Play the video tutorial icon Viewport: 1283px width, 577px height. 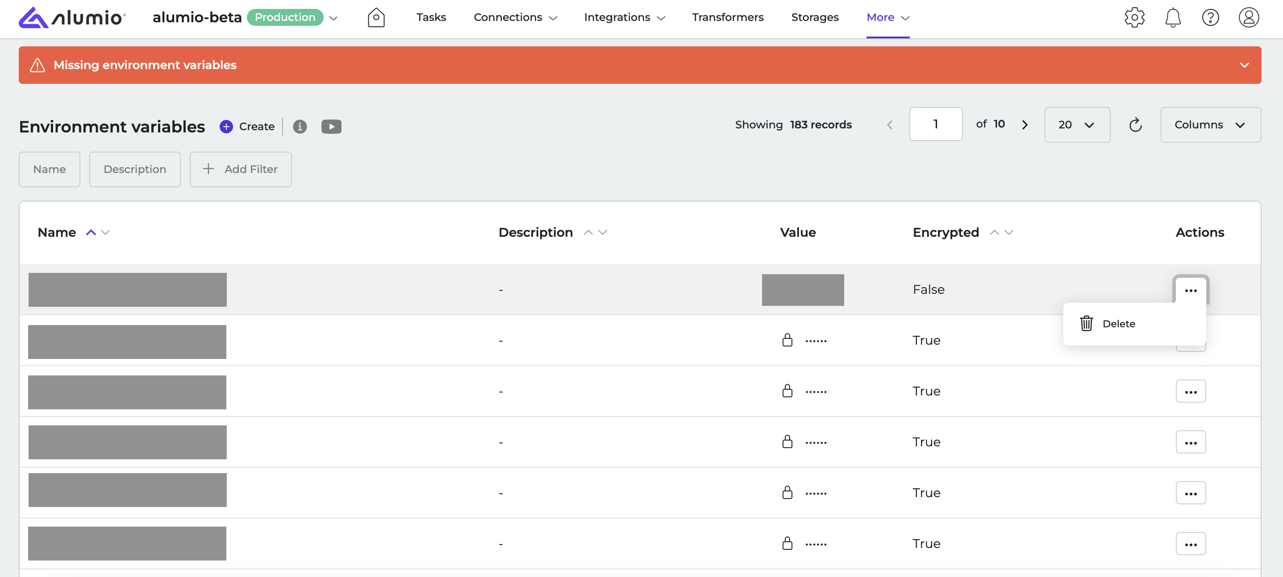[331, 127]
